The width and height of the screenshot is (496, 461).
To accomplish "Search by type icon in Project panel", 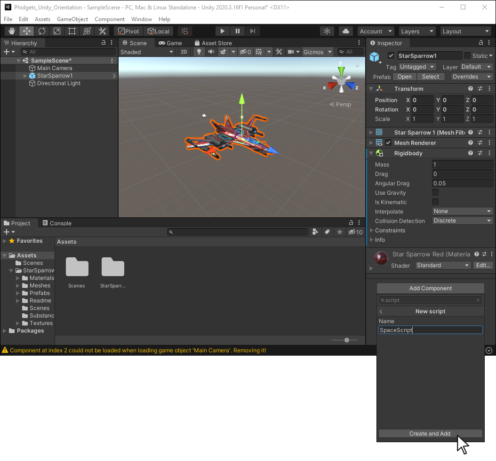I will pyautogui.click(x=315, y=232).
